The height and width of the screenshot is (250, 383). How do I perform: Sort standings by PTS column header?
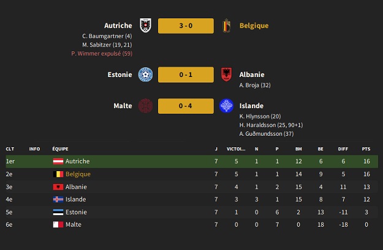click(x=366, y=149)
